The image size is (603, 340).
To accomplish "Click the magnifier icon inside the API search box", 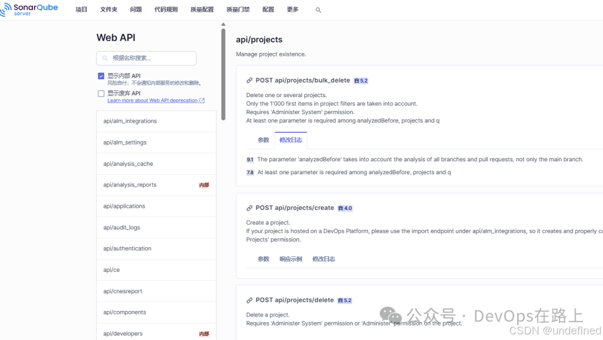I will (x=105, y=59).
